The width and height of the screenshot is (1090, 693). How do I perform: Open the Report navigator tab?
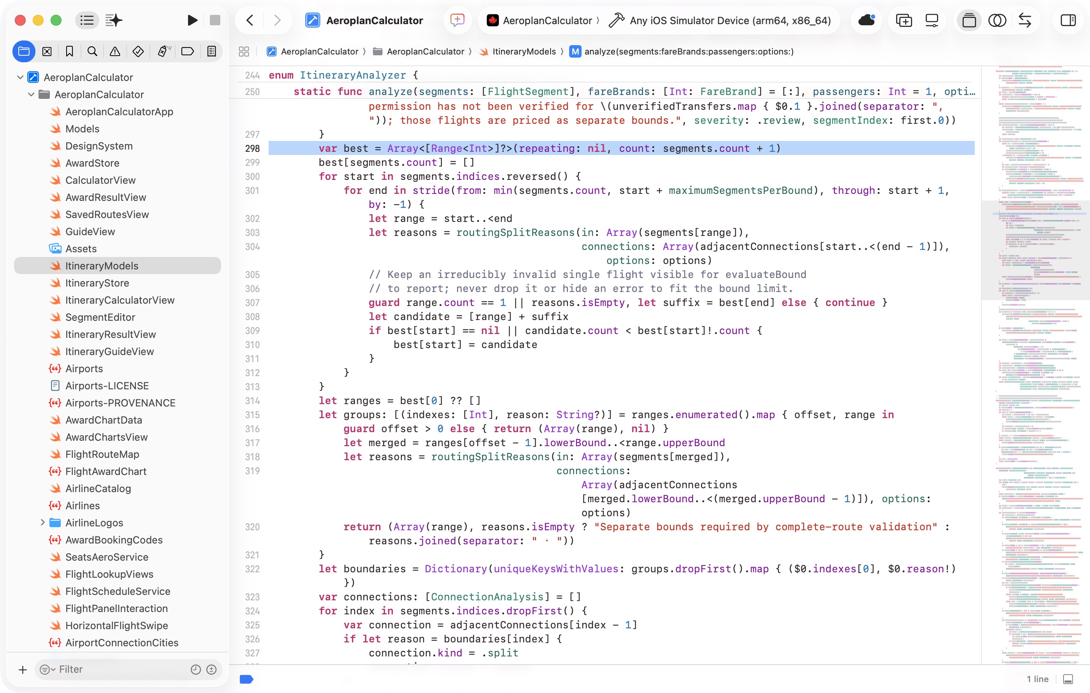[x=211, y=52]
